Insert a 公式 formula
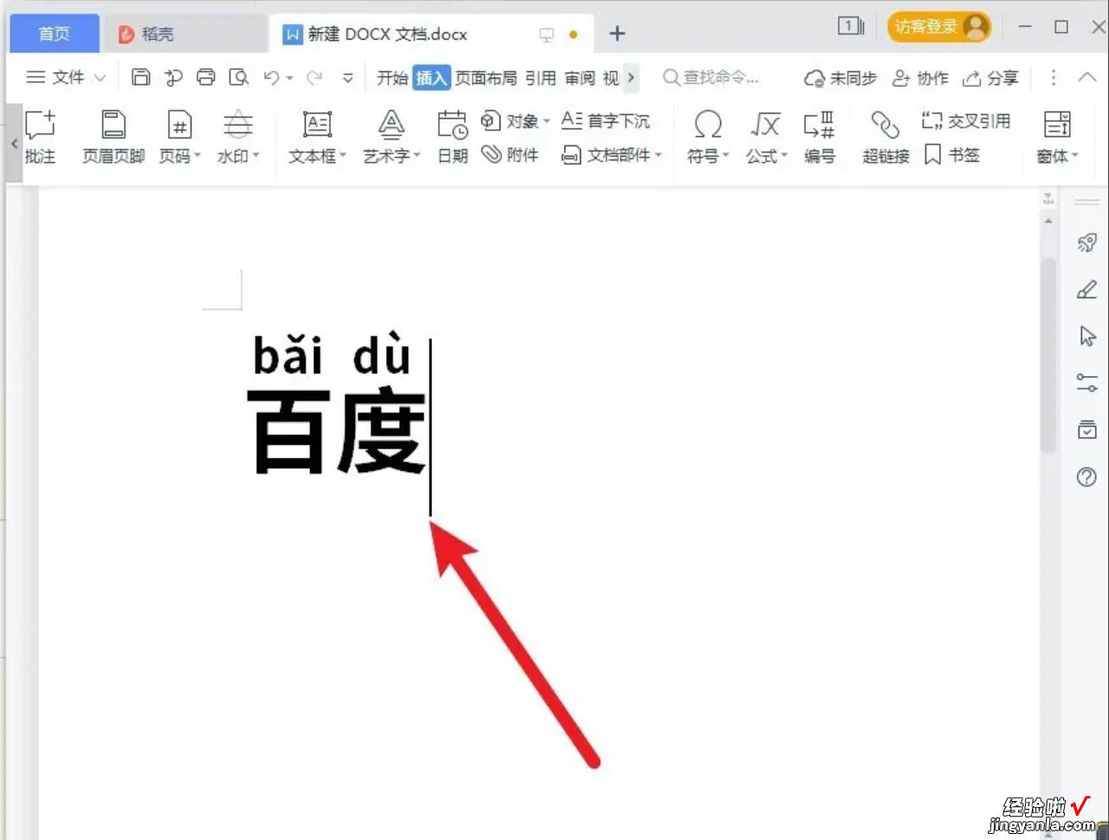The height and width of the screenshot is (840, 1109). coord(766,137)
